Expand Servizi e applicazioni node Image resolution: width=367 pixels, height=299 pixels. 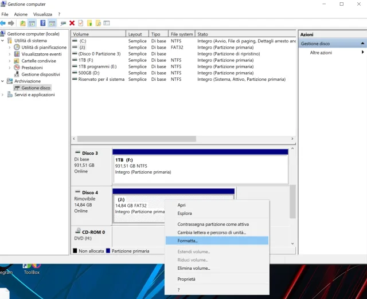click(x=3, y=95)
